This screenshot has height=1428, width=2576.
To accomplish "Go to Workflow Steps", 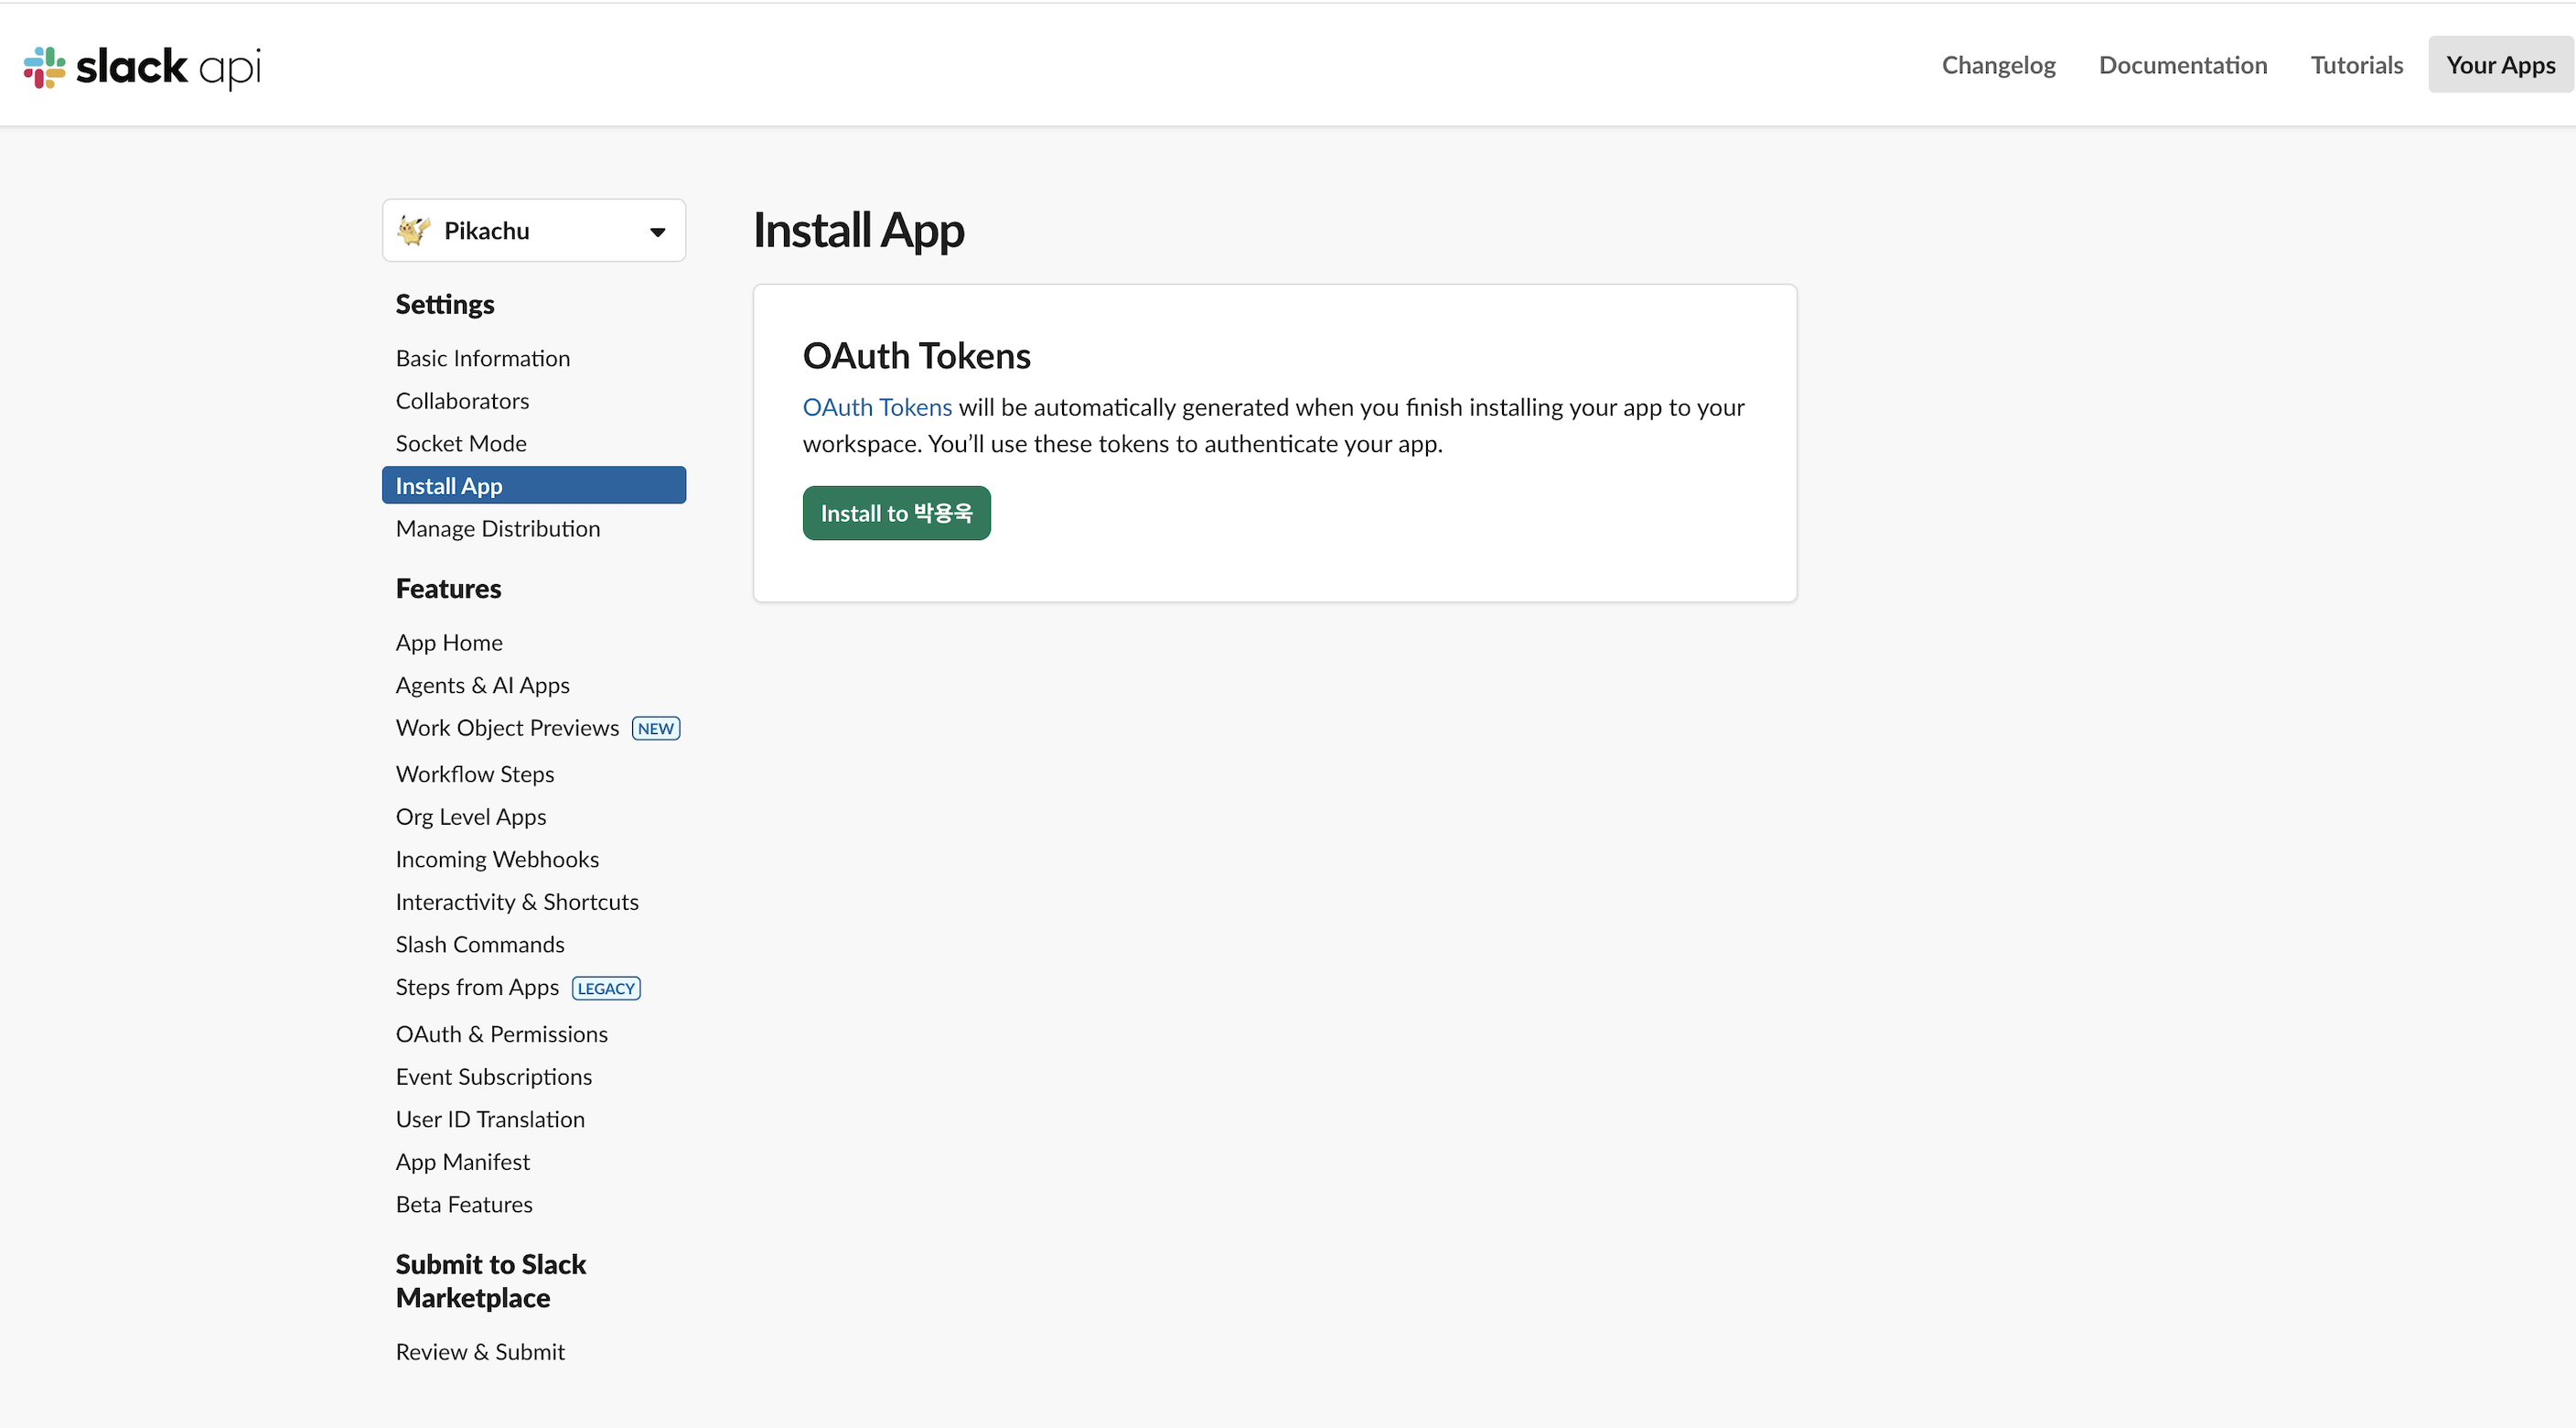I will click(x=475, y=773).
